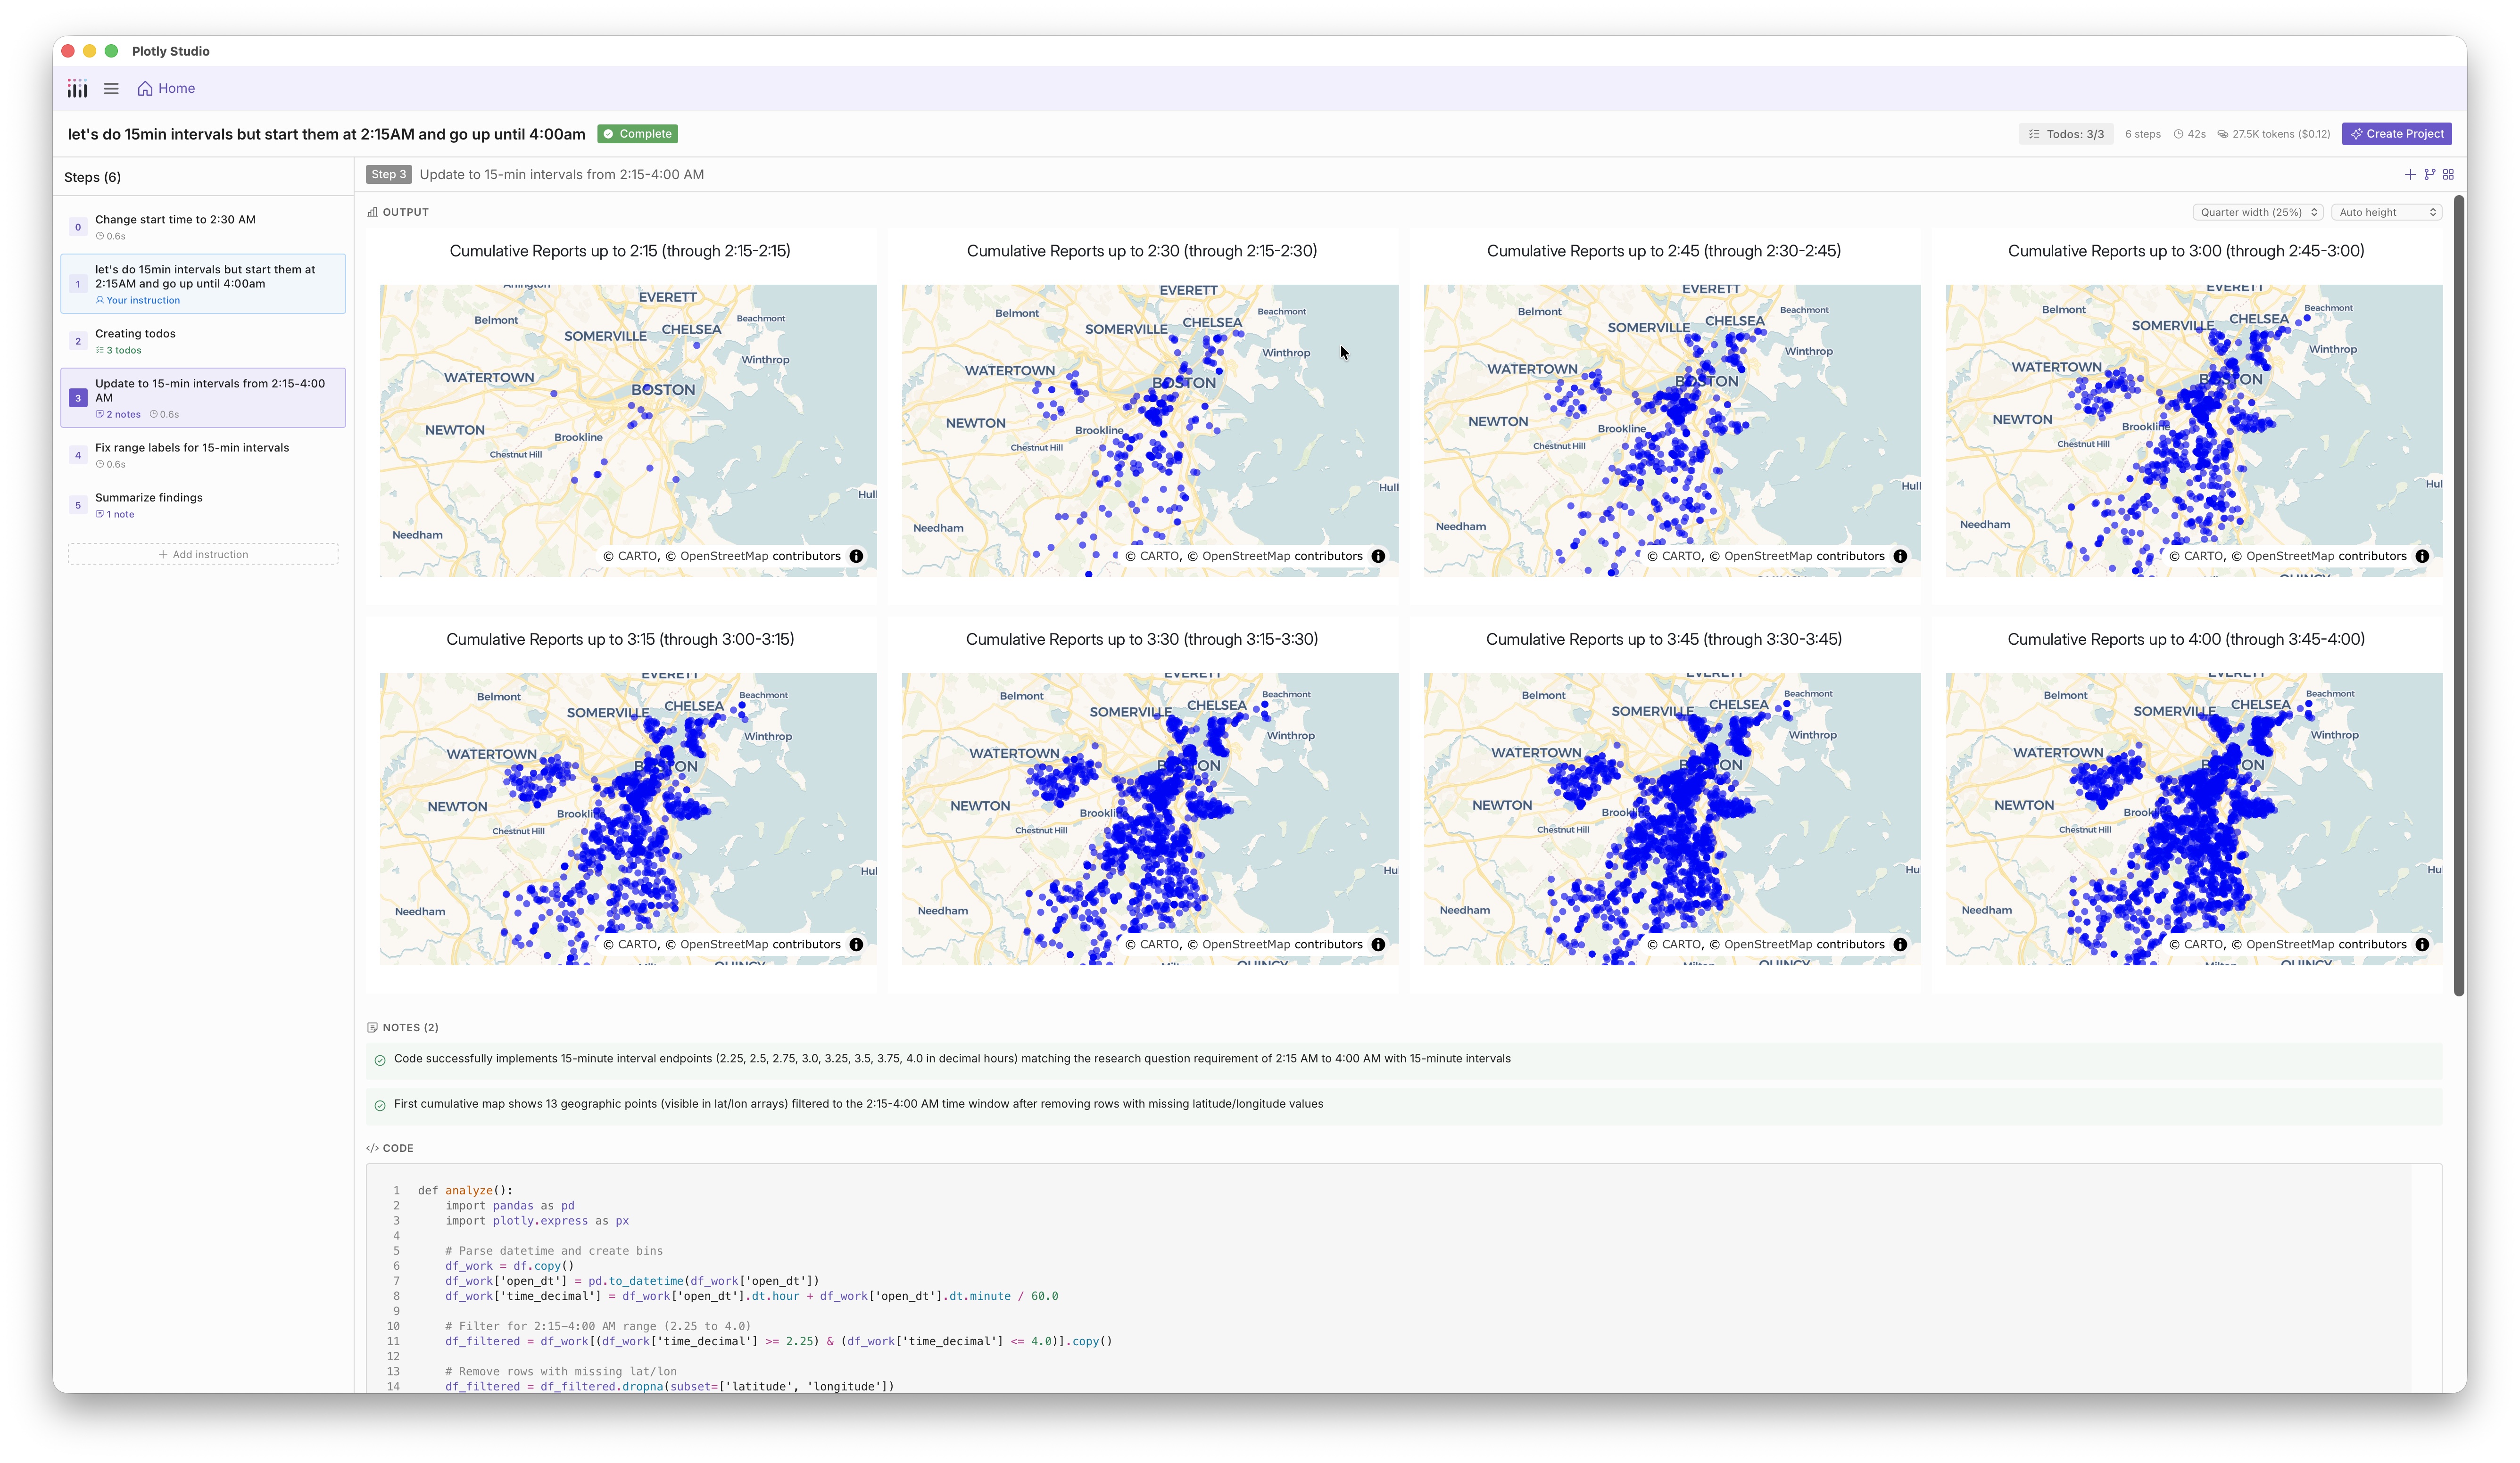The height and width of the screenshot is (1463, 2520).
Task: Click the CODE section brackets icon
Action: [x=372, y=1149]
